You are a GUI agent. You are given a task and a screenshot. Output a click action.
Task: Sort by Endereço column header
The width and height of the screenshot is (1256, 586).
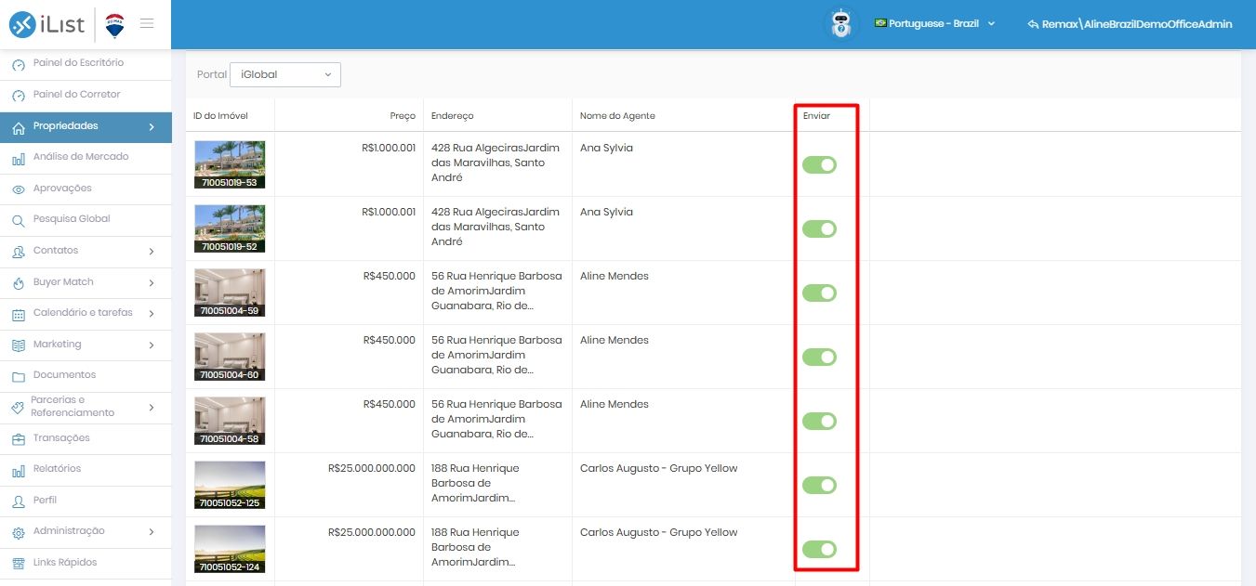pos(453,116)
